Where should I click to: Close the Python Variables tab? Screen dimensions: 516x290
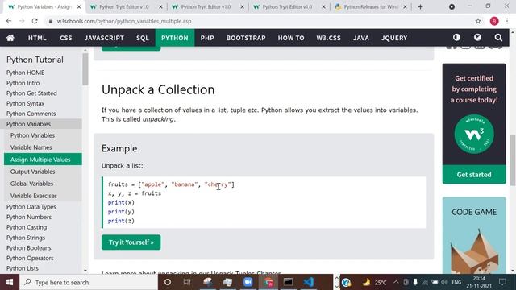(x=79, y=7)
